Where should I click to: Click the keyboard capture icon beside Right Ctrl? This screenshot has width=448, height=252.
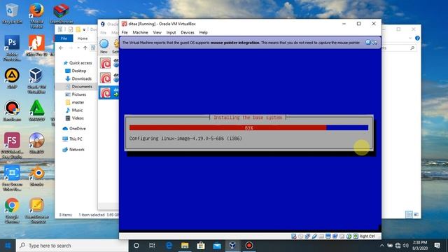[356, 237]
